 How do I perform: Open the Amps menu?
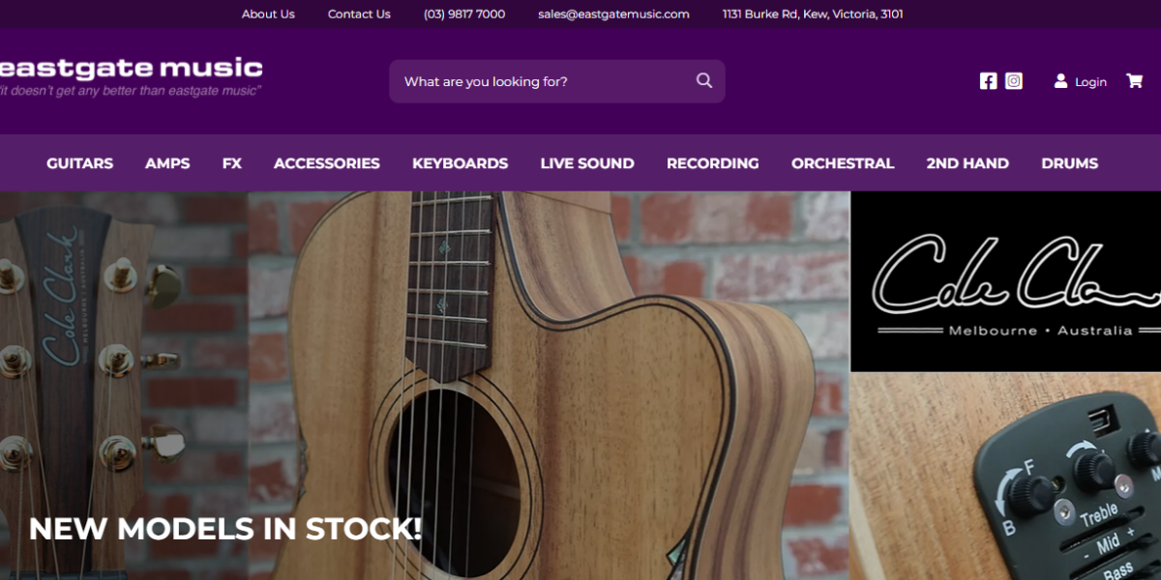click(x=167, y=163)
